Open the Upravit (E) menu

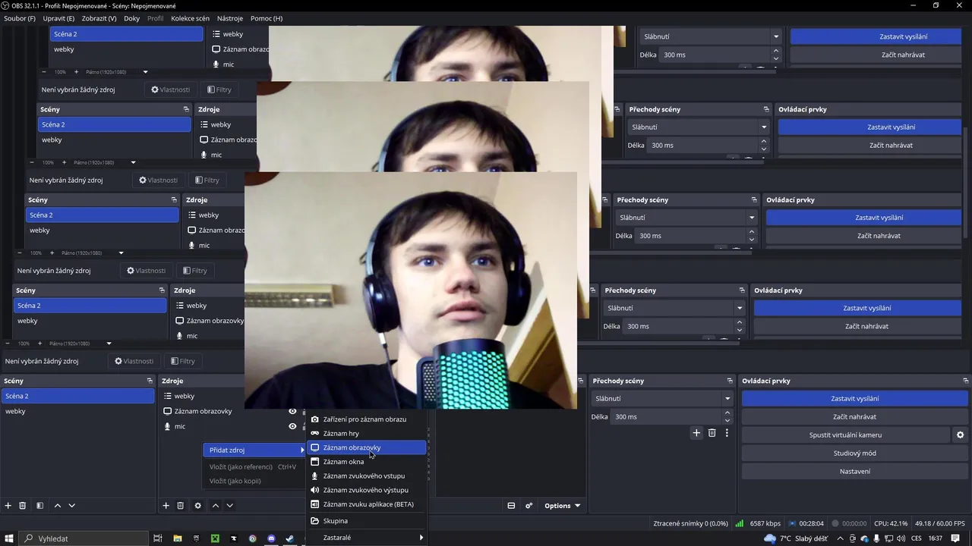coord(59,18)
